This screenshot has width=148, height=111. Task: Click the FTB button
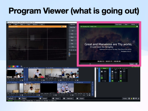72,47
